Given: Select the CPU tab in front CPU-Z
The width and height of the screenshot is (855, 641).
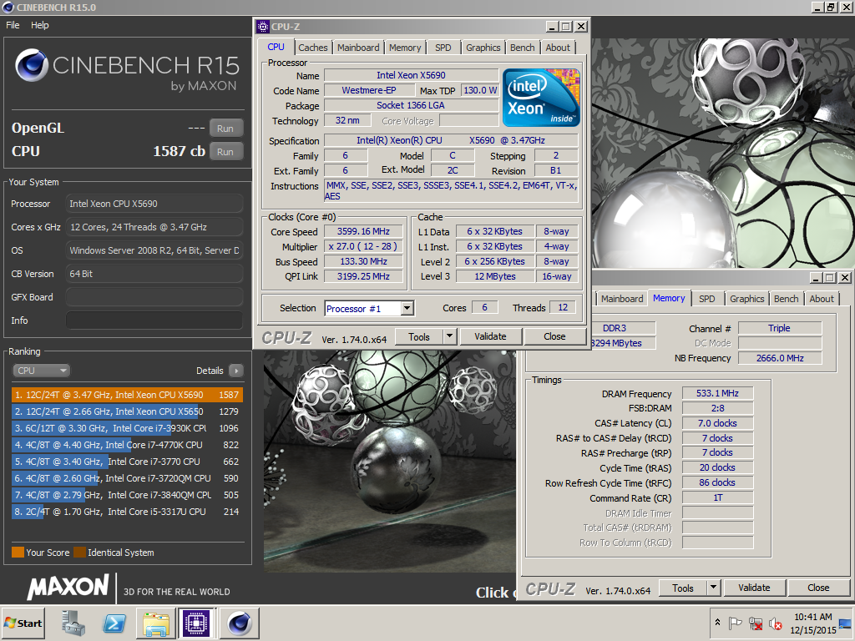Looking at the screenshot, I should 276,47.
